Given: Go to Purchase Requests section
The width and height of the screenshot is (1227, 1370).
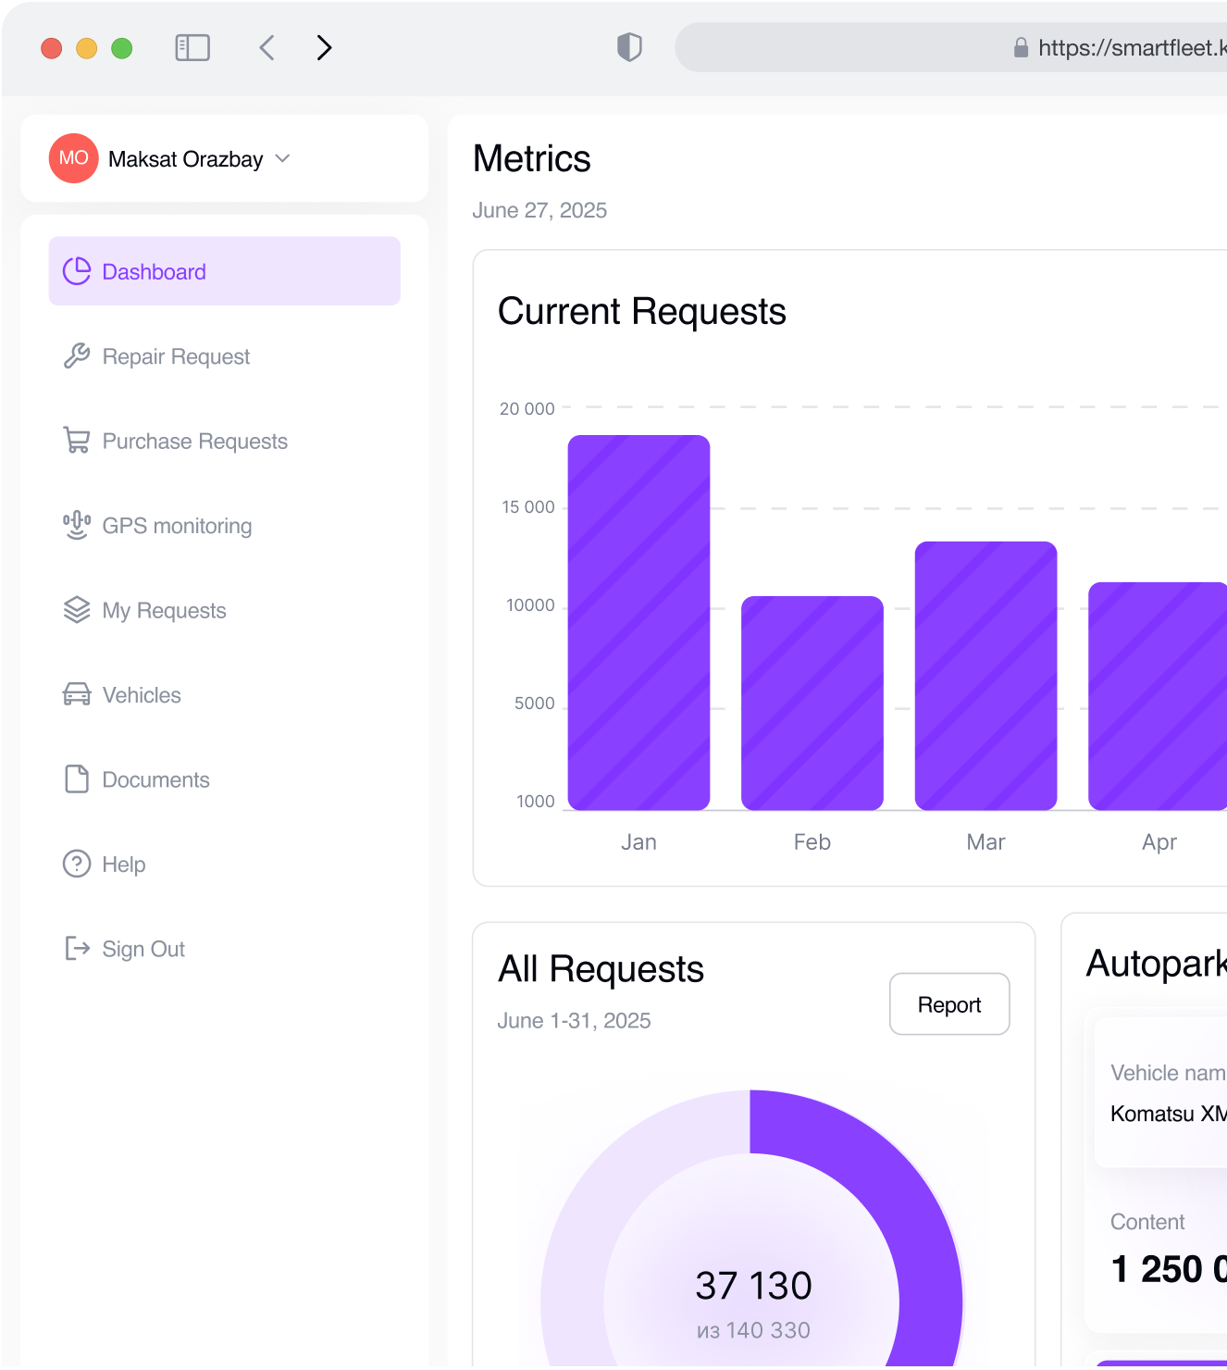Looking at the screenshot, I should click(x=195, y=441).
